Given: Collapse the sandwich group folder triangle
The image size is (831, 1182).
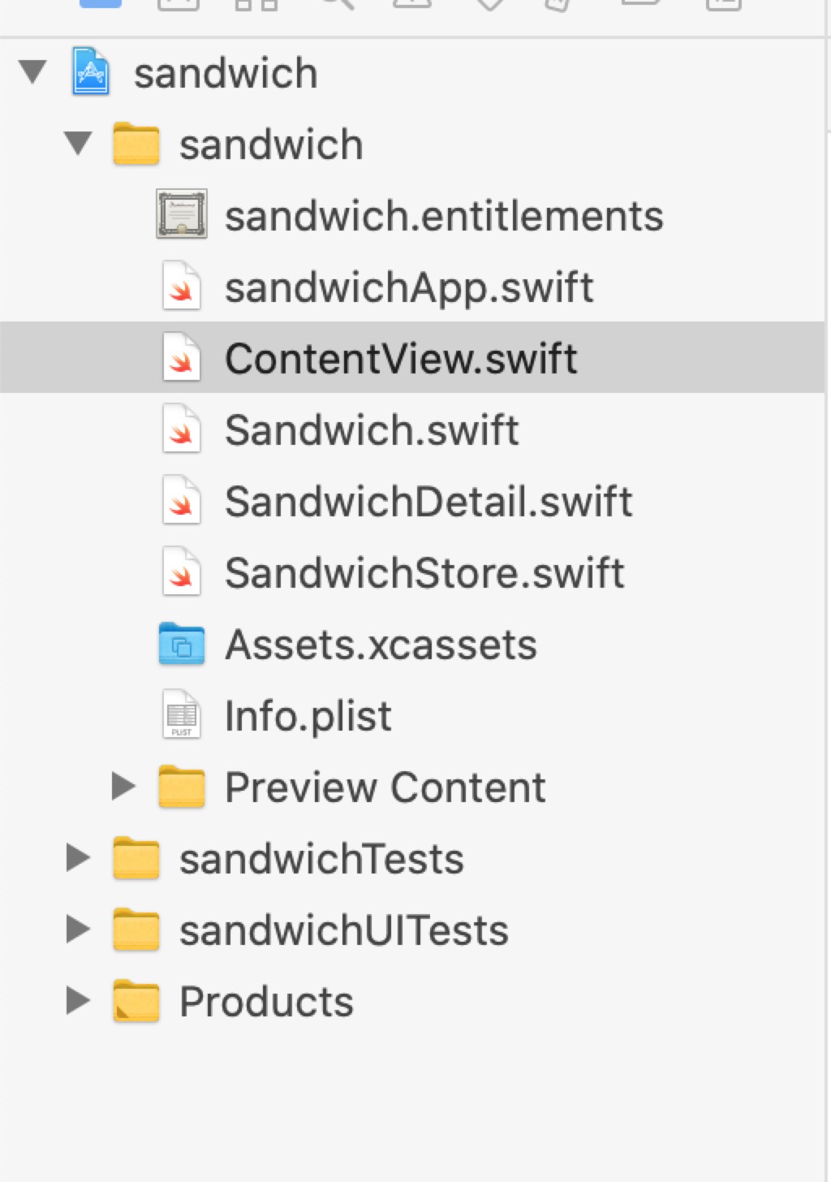Looking at the screenshot, I should tap(78, 144).
